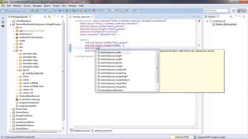The height and width of the screenshot is (139, 248).
Task: Select android:layout_marginBottom suggestion
Action: pos(115,80)
